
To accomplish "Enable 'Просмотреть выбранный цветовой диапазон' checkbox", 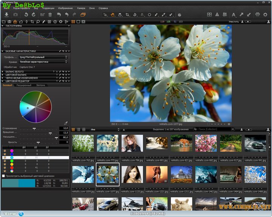I will coord(4,176).
